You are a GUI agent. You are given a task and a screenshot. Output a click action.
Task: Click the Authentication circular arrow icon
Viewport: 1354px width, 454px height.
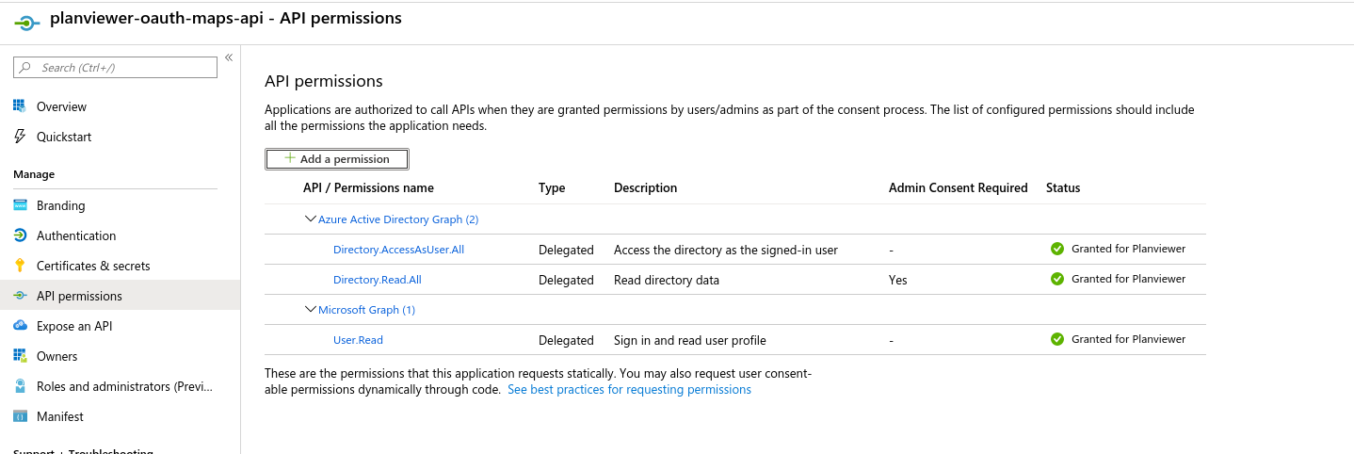pyautogui.click(x=20, y=235)
